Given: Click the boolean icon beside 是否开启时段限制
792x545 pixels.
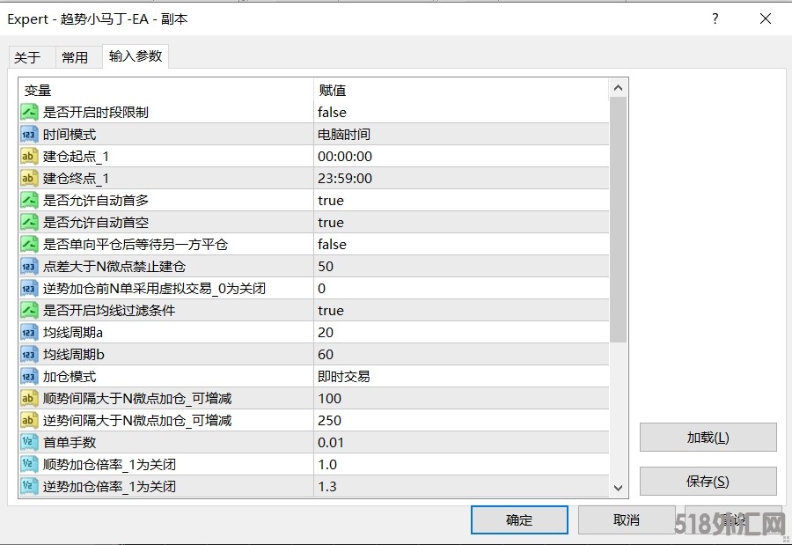Looking at the screenshot, I should tap(29, 112).
